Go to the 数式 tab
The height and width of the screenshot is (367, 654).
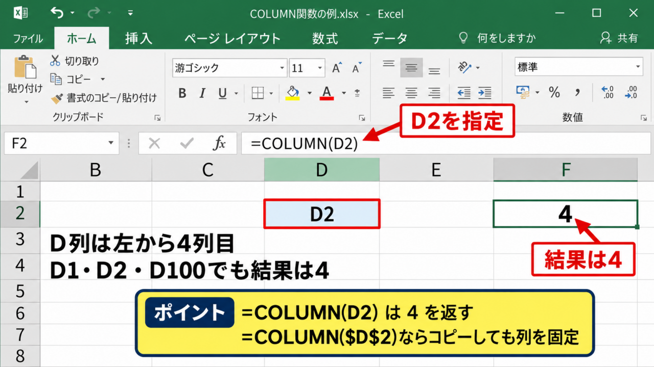pyautogui.click(x=325, y=39)
